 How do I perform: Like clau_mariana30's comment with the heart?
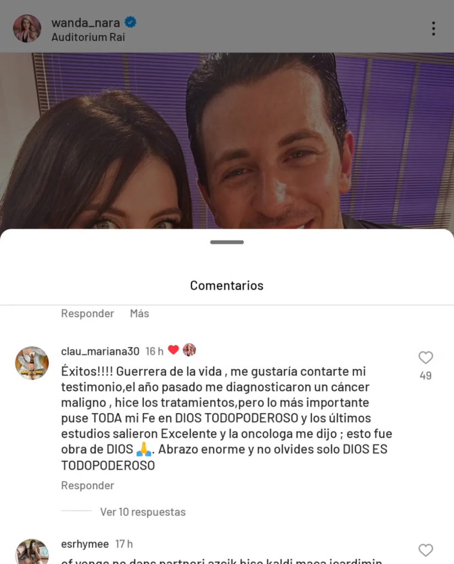click(425, 357)
